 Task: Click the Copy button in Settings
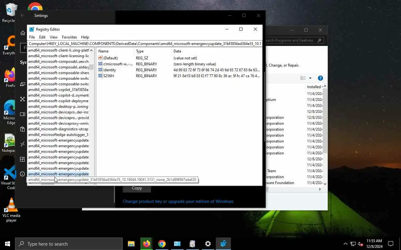point(137,188)
